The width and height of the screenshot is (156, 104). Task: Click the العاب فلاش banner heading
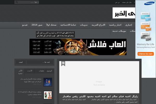(x=107, y=44)
